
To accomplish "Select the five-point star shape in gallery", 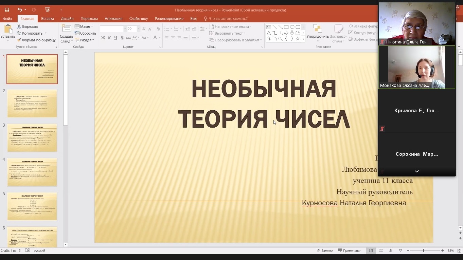I will click(x=298, y=39).
